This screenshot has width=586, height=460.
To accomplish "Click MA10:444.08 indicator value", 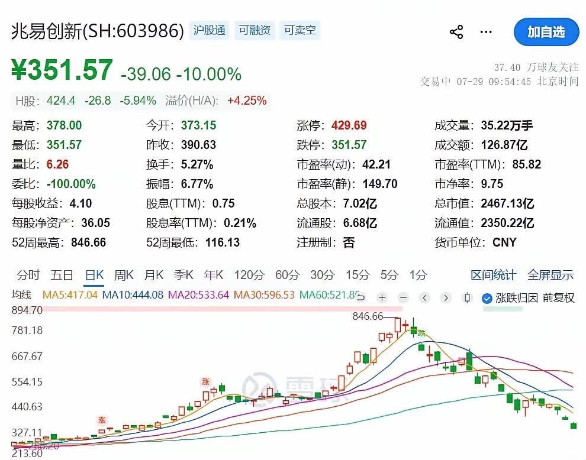I will click(133, 295).
